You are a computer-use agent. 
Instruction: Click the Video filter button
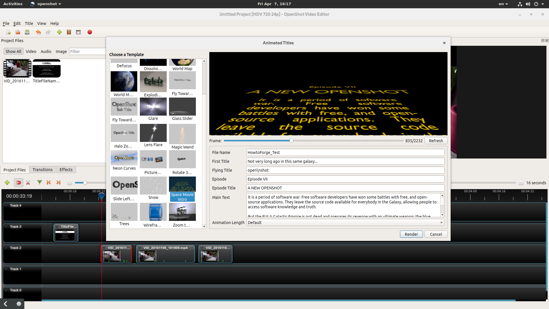[31, 51]
